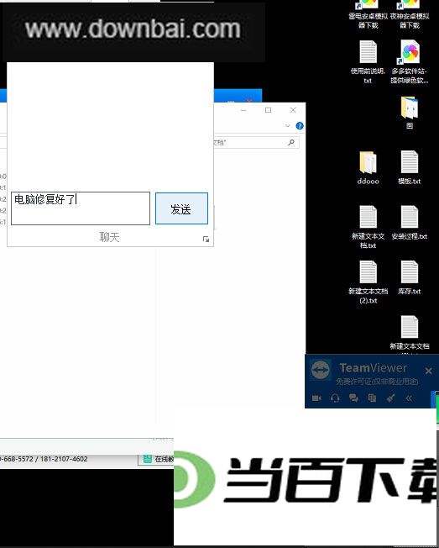Focus the chat message input box
439x548 pixels.
coord(81,208)
